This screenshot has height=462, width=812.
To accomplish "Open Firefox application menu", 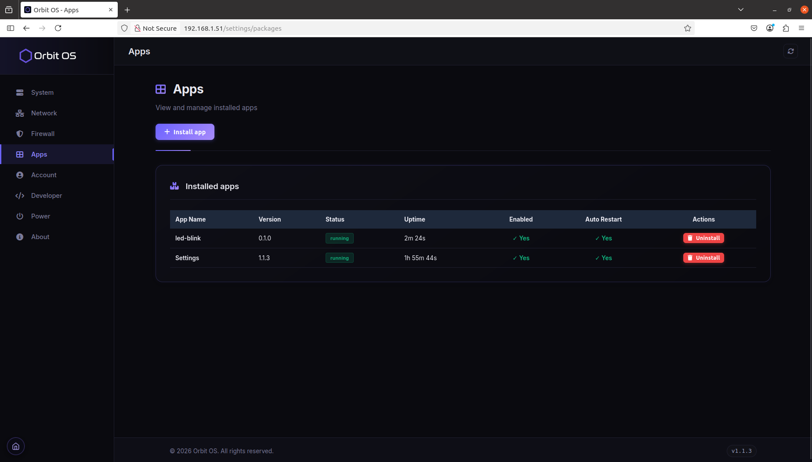I will [x=801, y=28].
